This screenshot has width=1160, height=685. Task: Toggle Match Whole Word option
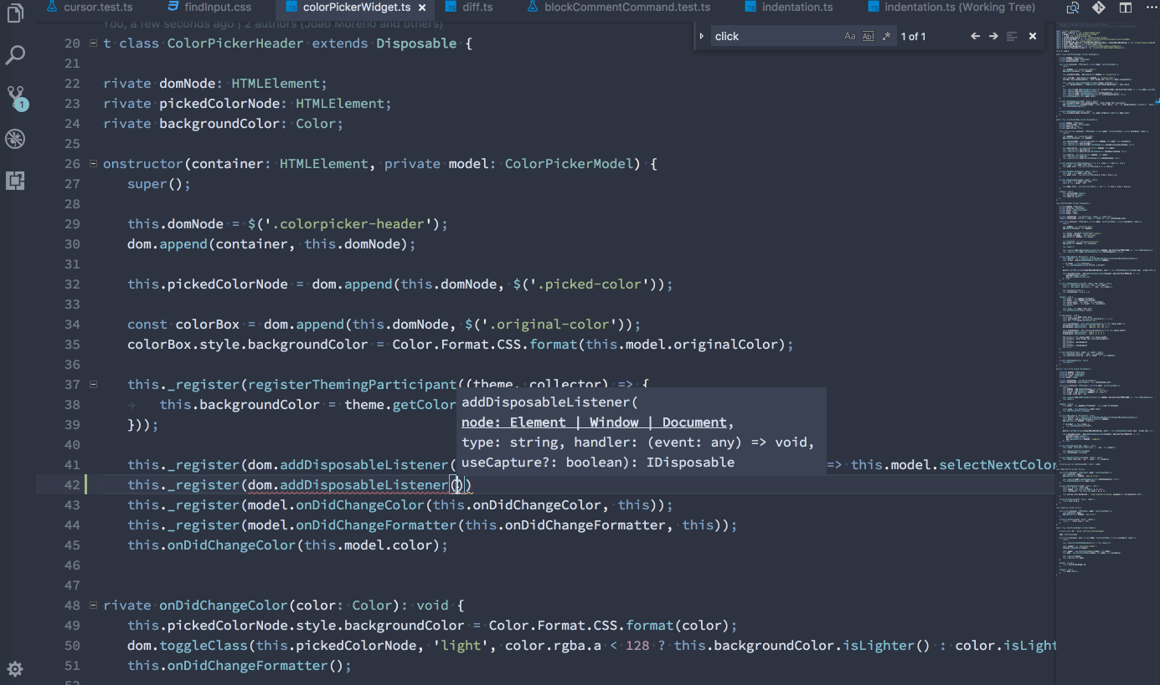click(x=868, y=35)
